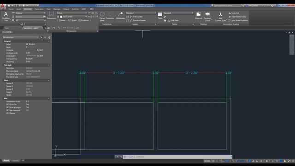Image resolution: width=295 pixels, height=166 pixels.
Task: Open the table style Standard dropdown
Action: 178,13
